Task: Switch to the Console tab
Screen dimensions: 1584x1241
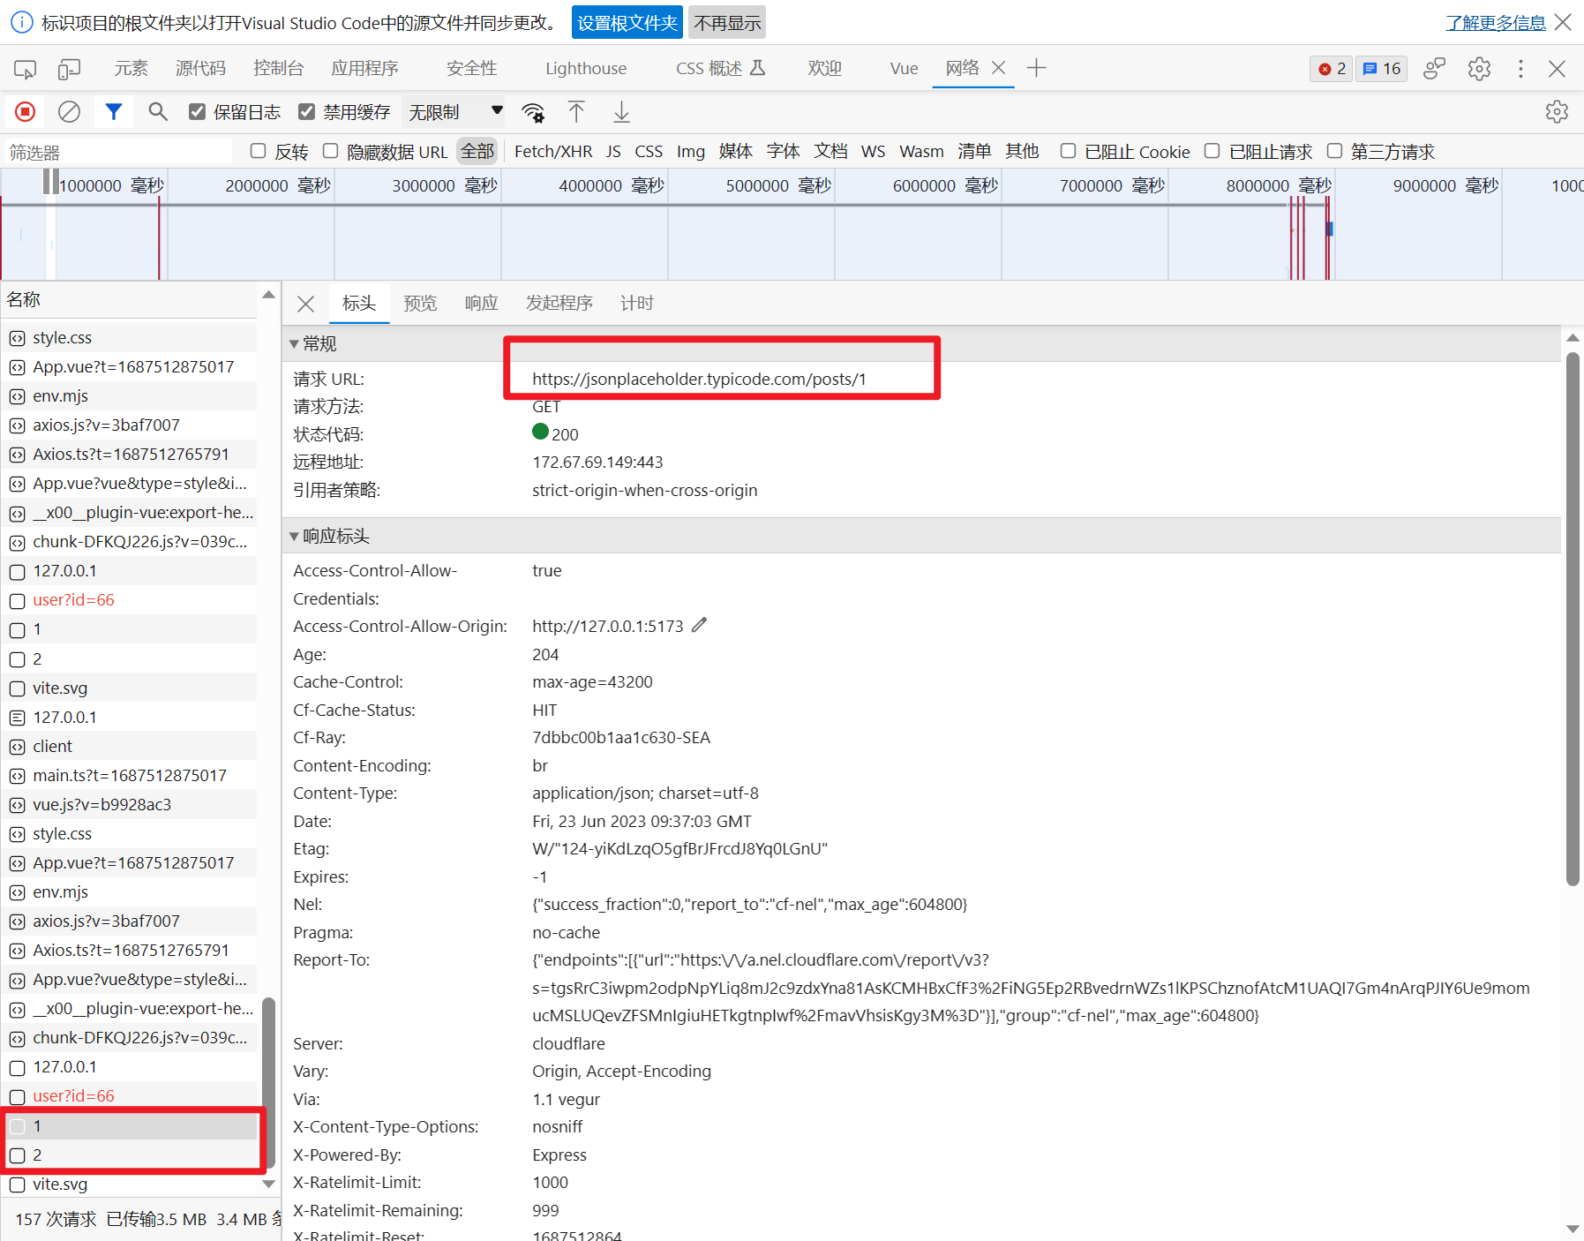Action: click(278, 68)
